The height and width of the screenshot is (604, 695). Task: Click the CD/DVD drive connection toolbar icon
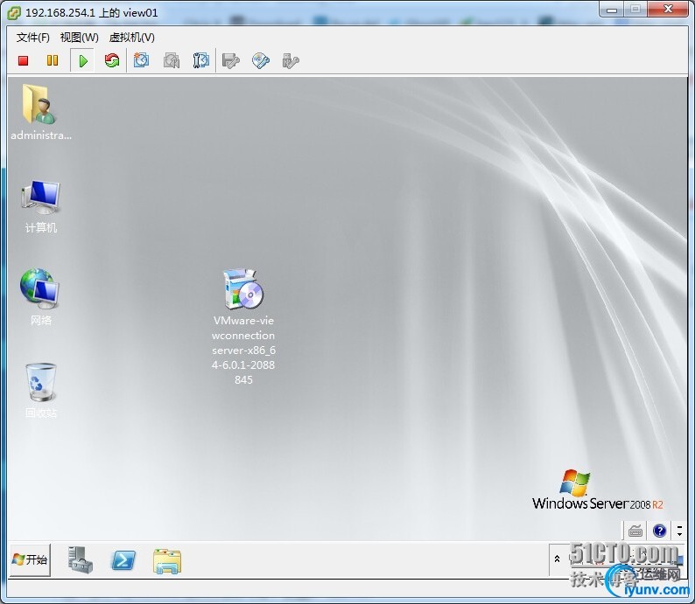click(261, 60)
